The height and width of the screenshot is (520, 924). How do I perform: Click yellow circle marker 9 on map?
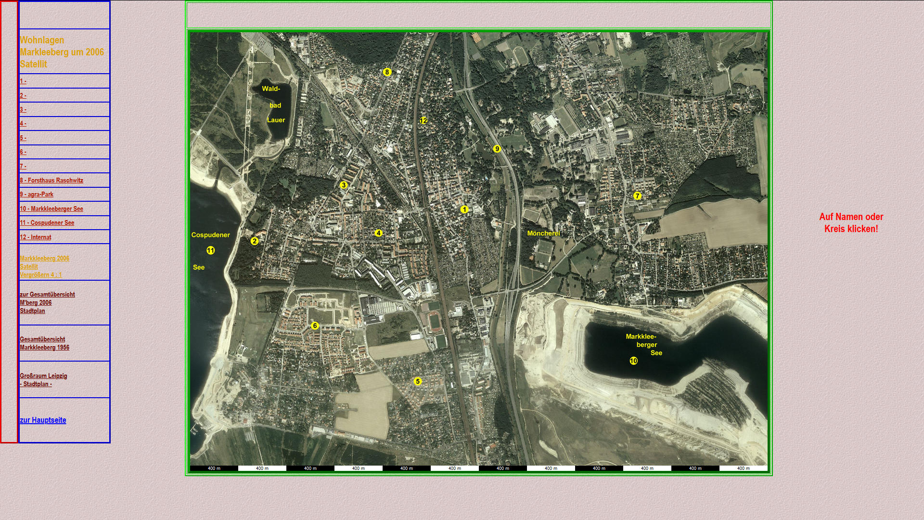[x=497, y=149]
